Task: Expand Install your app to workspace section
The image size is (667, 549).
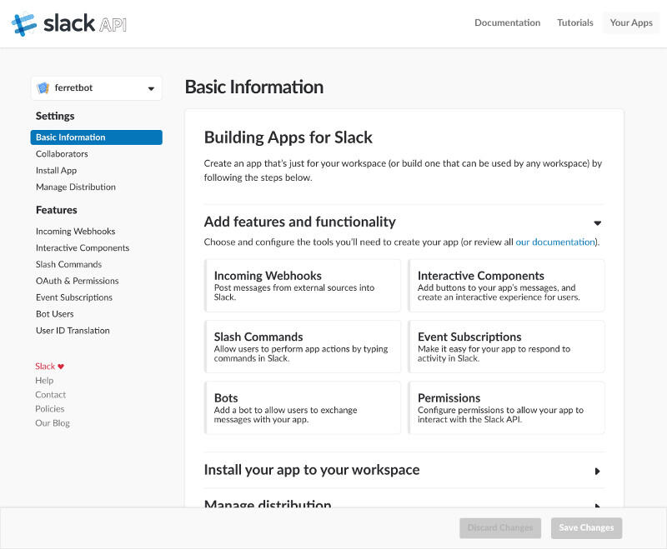Action: 597,471
